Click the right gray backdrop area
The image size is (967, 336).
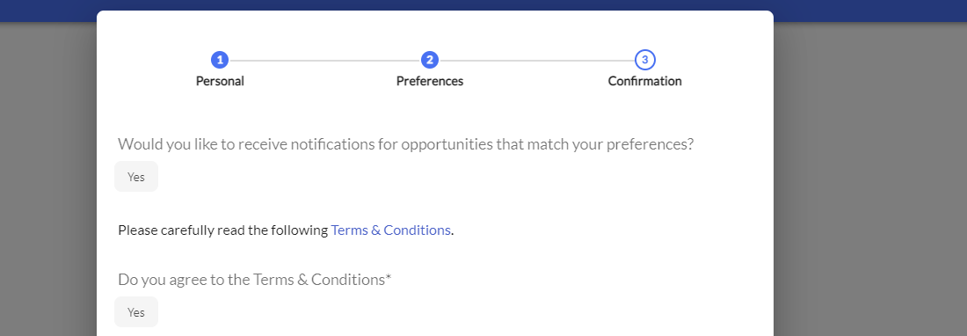pos(869,179)
